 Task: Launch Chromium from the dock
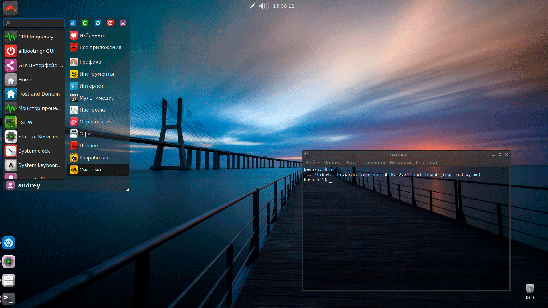click(9, 243)
